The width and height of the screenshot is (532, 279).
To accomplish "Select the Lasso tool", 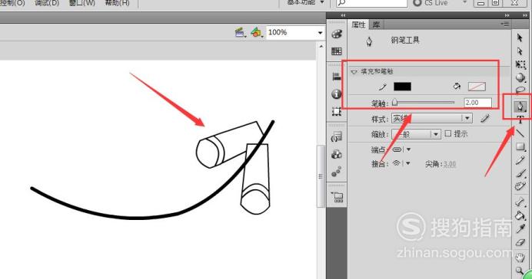I will pyautogui.click(x=520, y=90).
